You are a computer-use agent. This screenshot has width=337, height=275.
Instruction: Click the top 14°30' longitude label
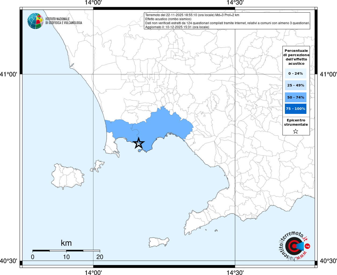(235, 3)
